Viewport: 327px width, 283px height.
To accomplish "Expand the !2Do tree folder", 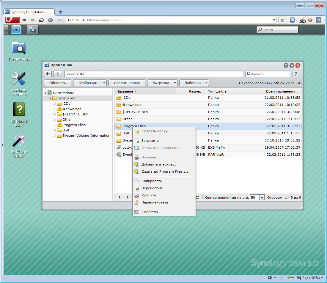I will [x=55, y=104].
